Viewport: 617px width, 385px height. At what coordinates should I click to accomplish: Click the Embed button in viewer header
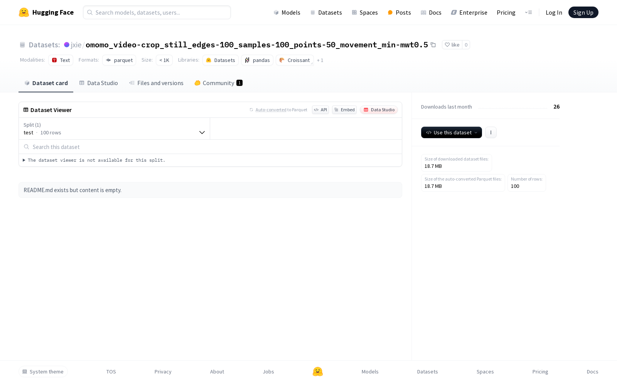[x=344, y=110]
